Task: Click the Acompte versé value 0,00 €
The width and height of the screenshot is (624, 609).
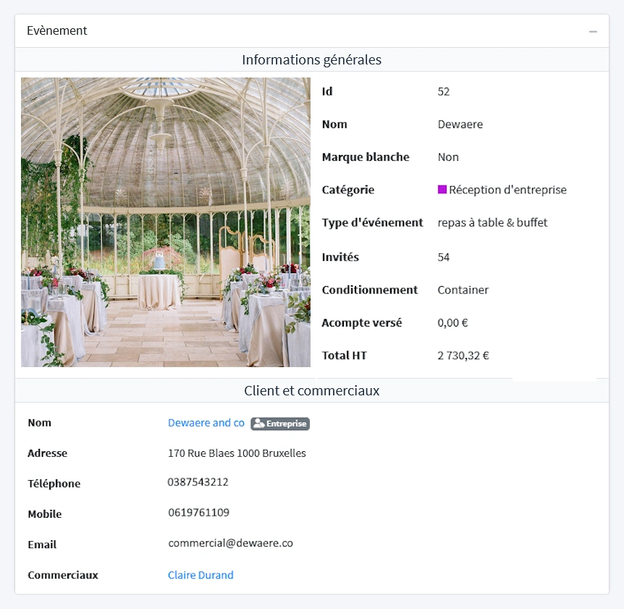Action: point(452,323)
